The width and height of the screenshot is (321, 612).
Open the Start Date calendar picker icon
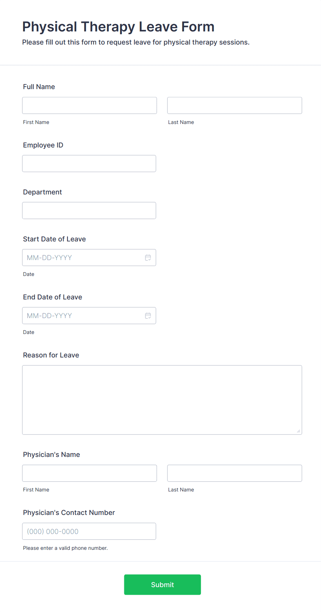[148, 257]
